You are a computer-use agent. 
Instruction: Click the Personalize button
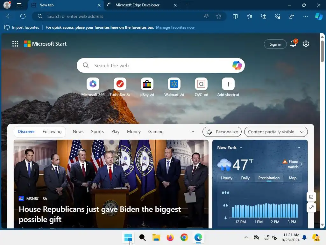coord(222,132)
